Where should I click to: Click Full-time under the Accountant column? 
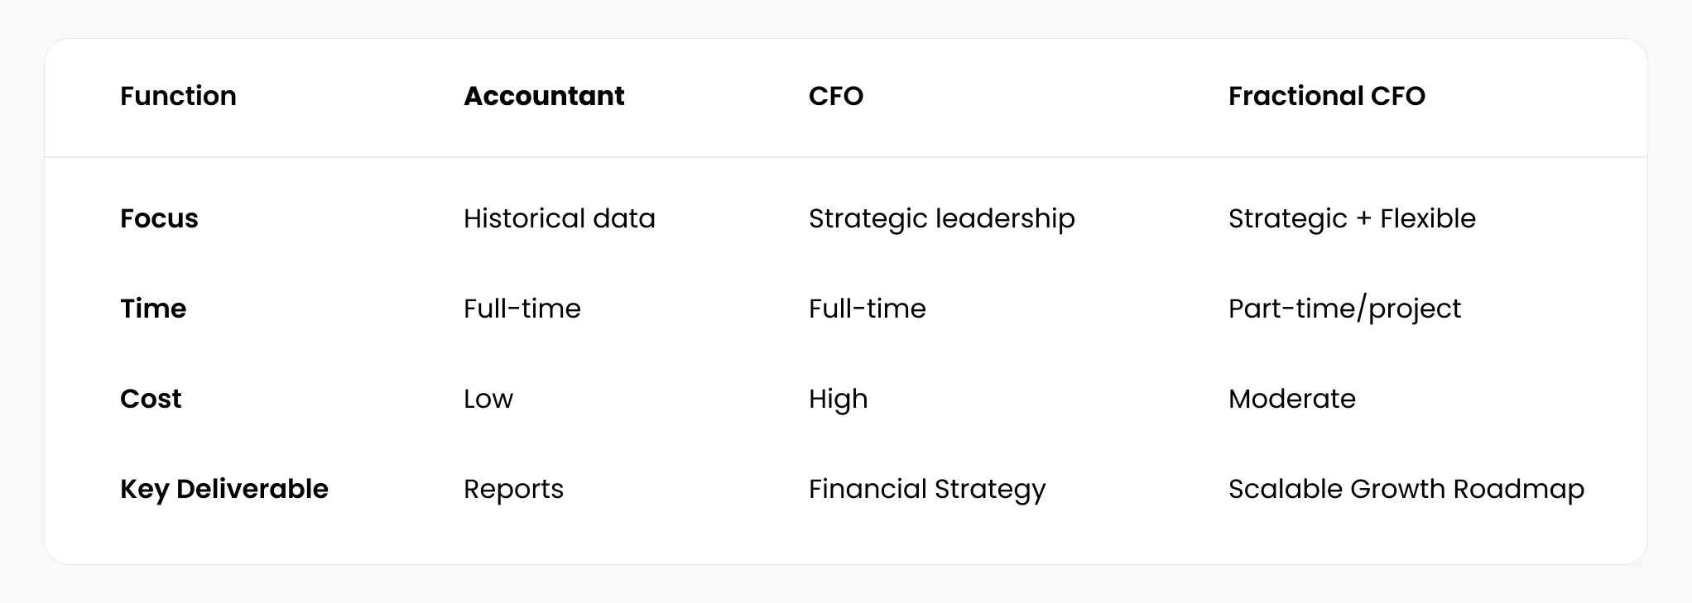(522, 309)
